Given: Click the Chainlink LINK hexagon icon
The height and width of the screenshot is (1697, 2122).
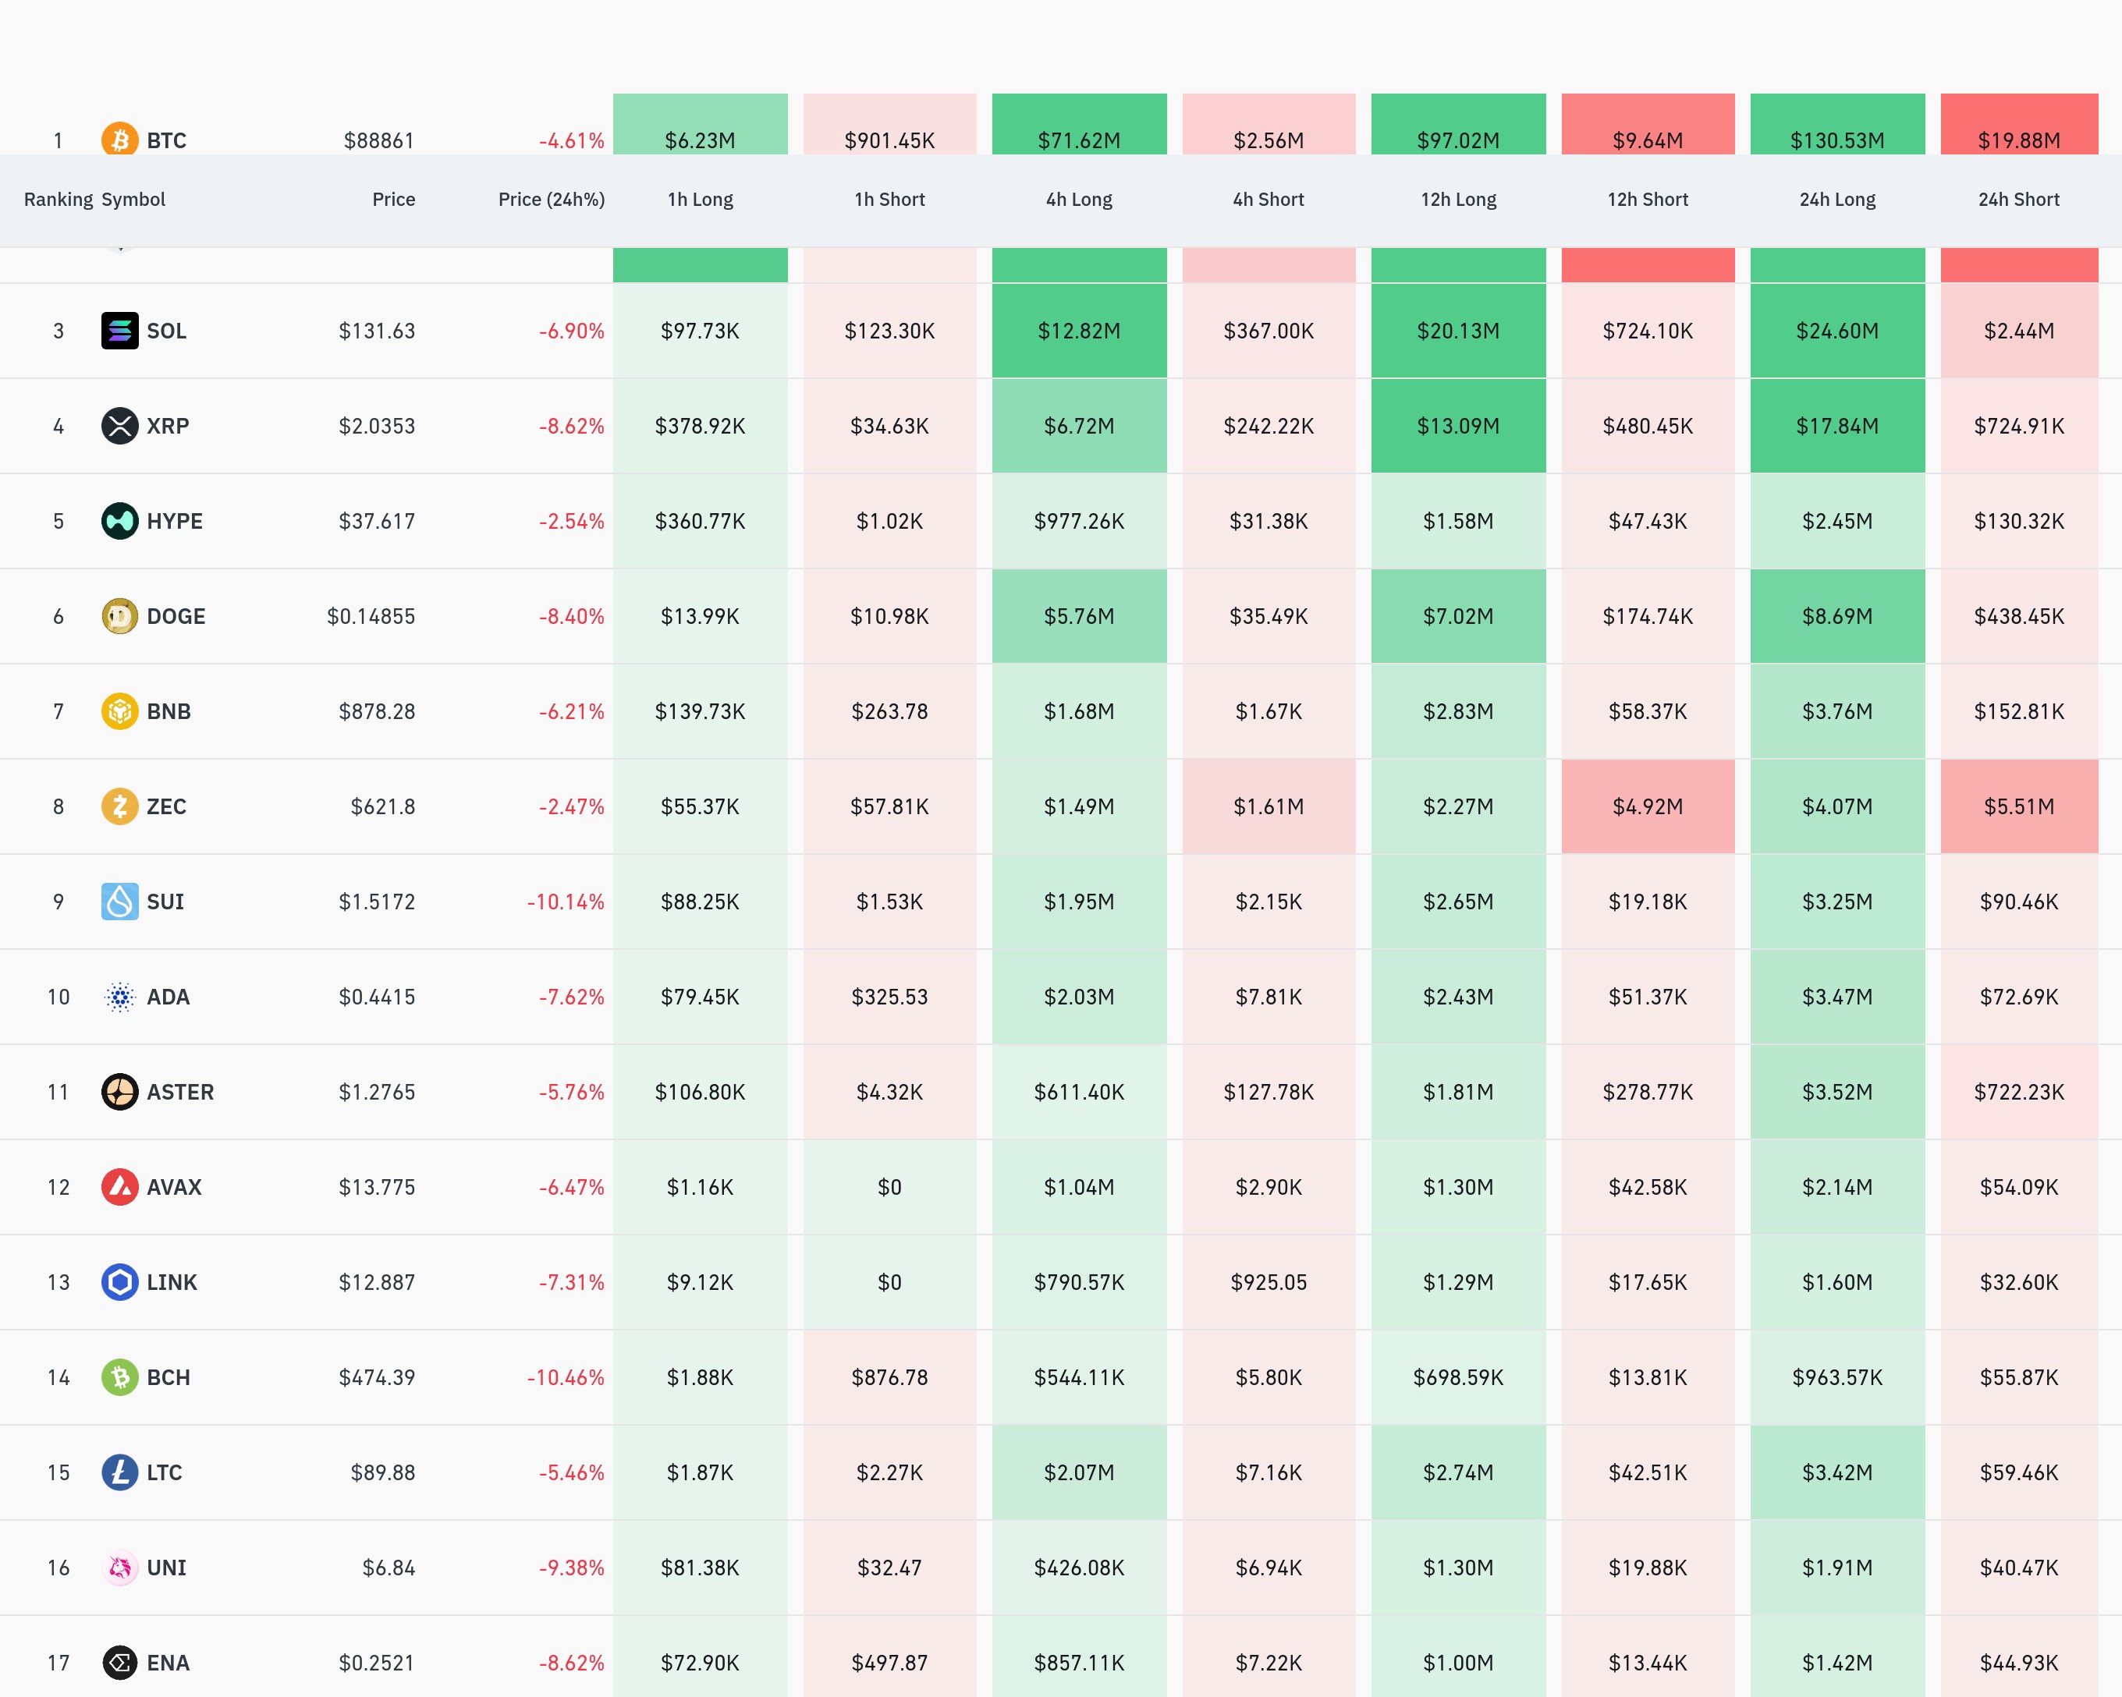Looking at the screenshot, I should (x=120, y=1283).
